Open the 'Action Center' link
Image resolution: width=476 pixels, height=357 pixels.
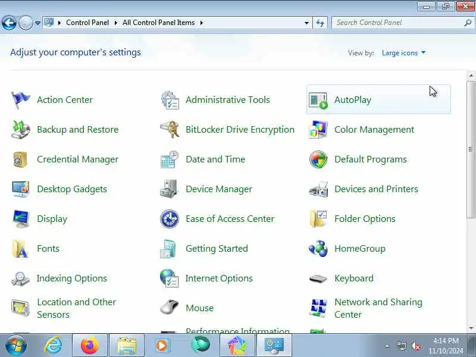65,100
